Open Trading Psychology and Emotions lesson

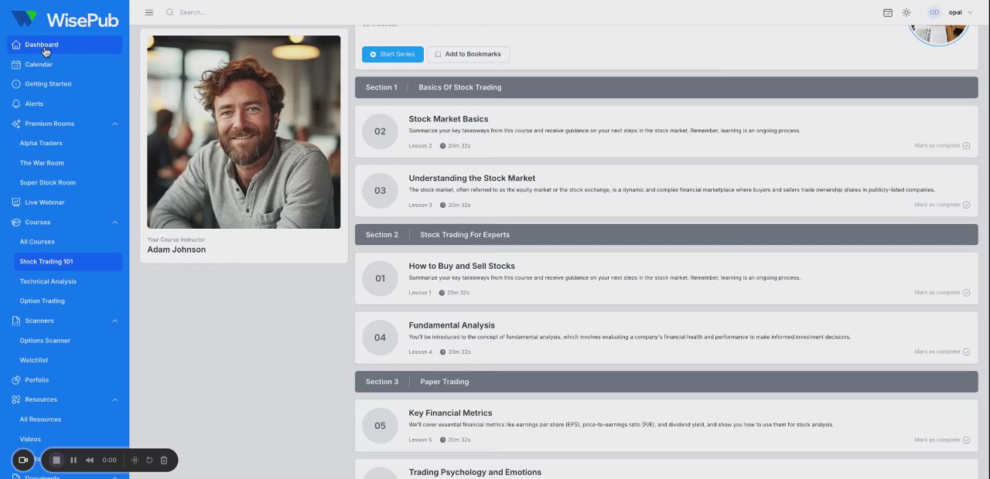666,470
